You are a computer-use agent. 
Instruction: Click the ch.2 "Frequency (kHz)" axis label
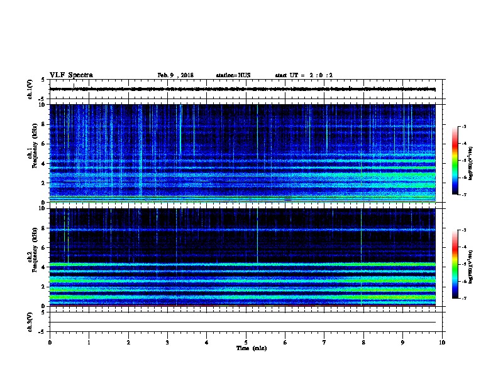tap(35, 250)
